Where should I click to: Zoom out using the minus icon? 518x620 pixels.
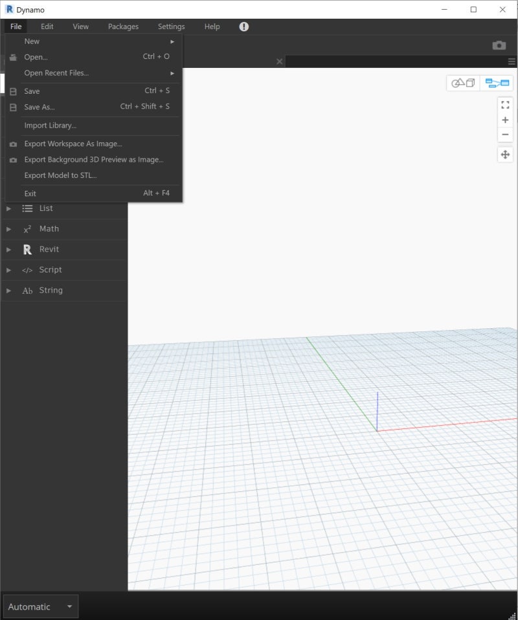click(505, 135)
